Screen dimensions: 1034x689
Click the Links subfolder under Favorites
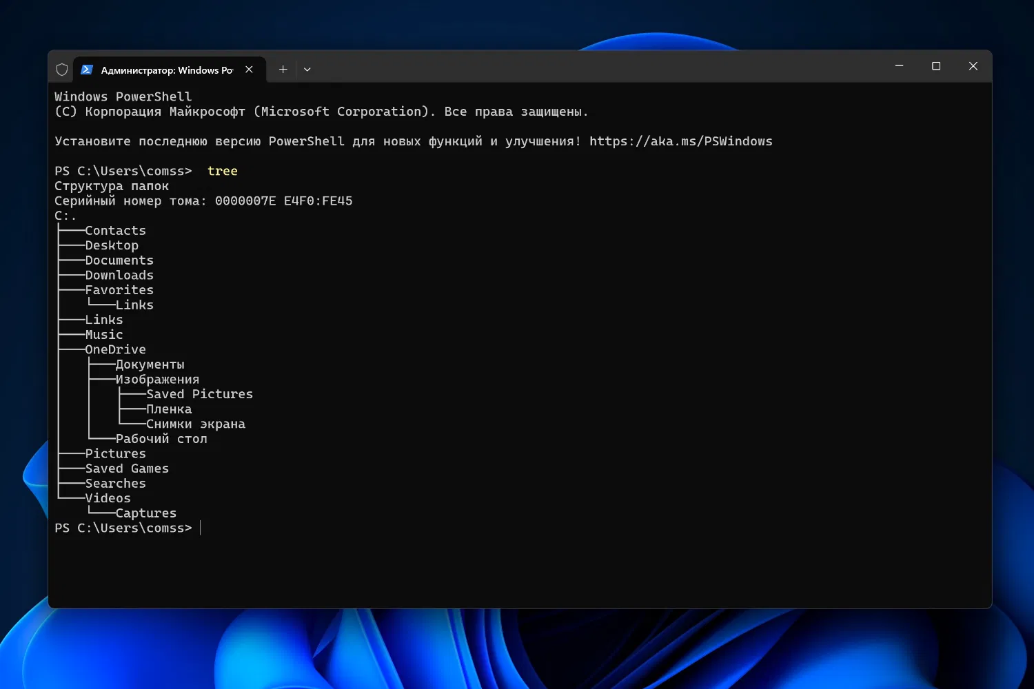click(135, 305)
